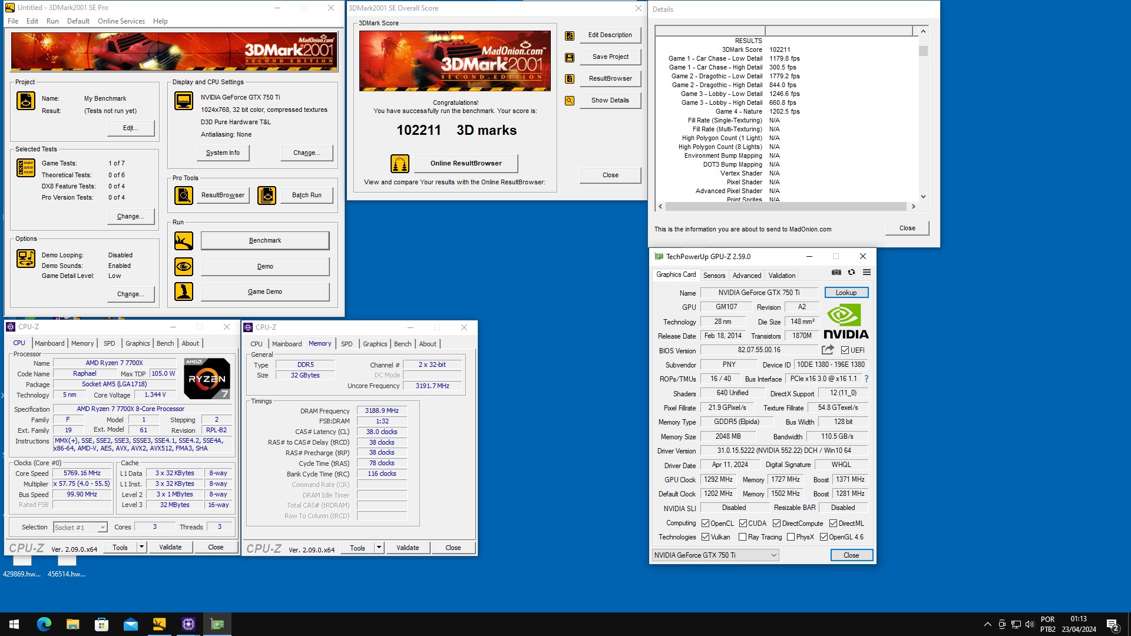Click the Display and CPU Settings monitor icon
1131x636 pixels.
pos(184,101)
